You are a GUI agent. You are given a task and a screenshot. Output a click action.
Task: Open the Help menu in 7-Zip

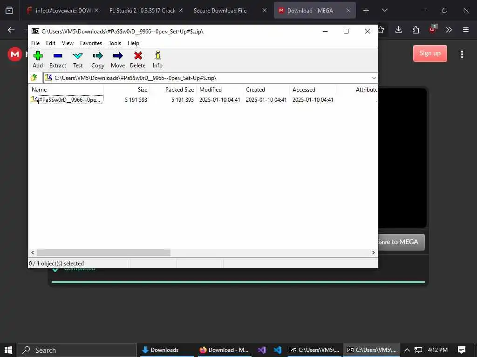point(133,43)
